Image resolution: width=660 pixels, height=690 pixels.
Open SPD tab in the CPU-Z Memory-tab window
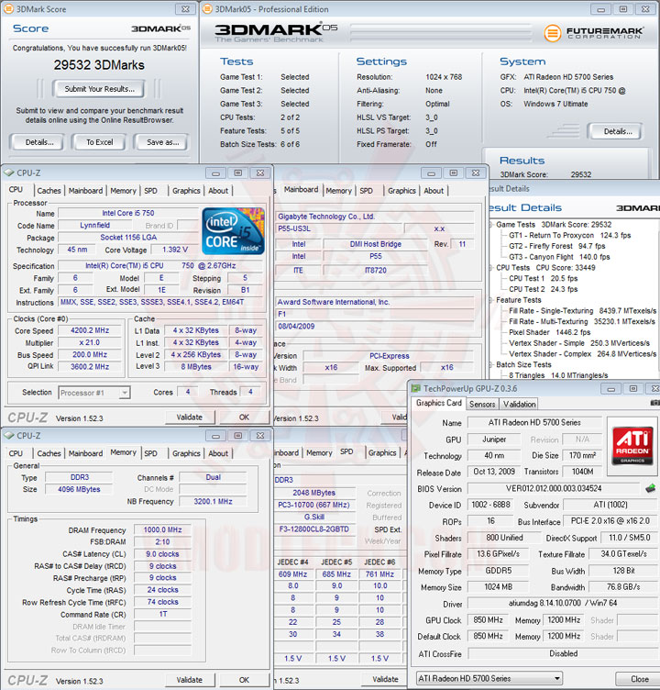coord(151,453)
